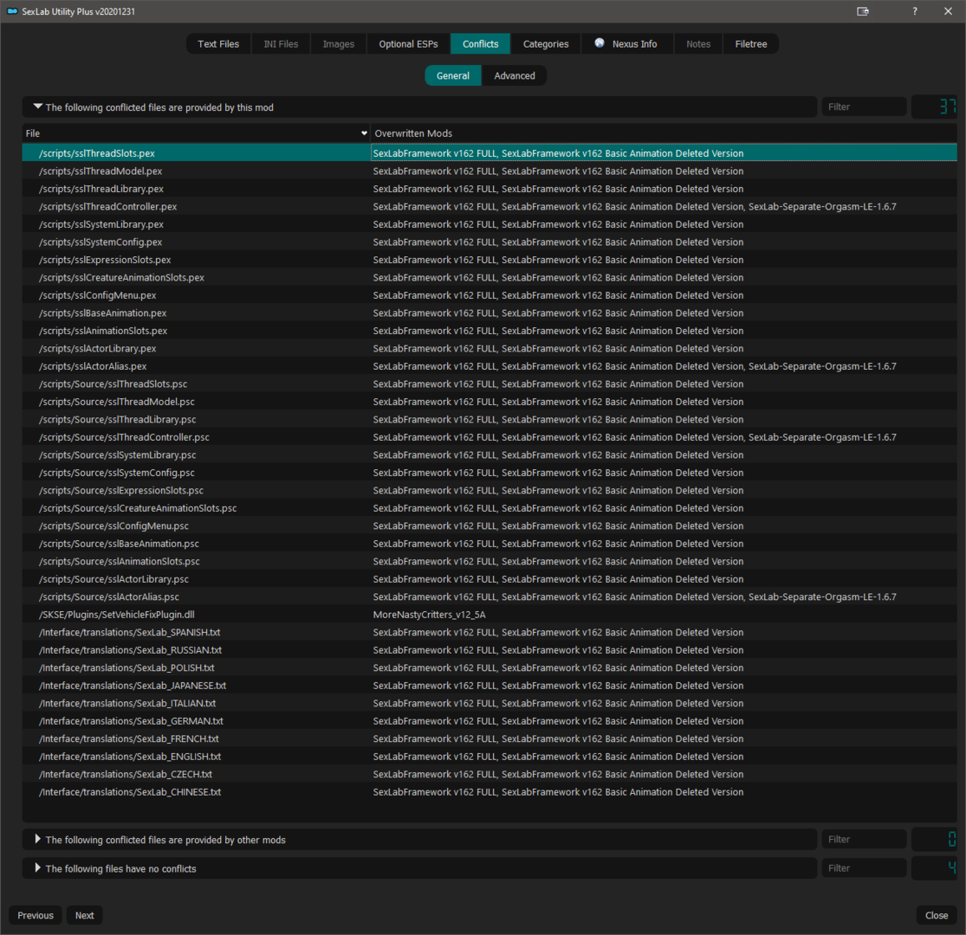Click the window mode icon in title bar
Screen dimensions: 966x935
pyautogui.click(x=863, y=11)
